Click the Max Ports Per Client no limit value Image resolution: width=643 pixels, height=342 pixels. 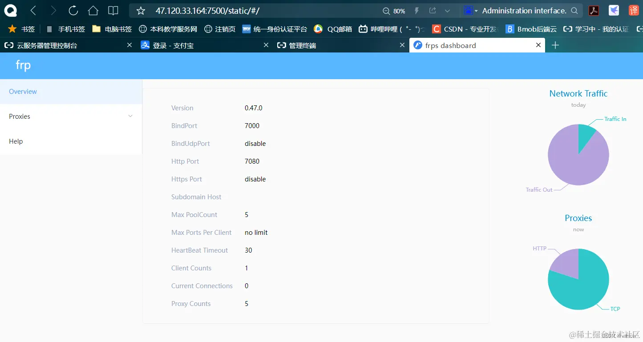(x=256, y=233)
